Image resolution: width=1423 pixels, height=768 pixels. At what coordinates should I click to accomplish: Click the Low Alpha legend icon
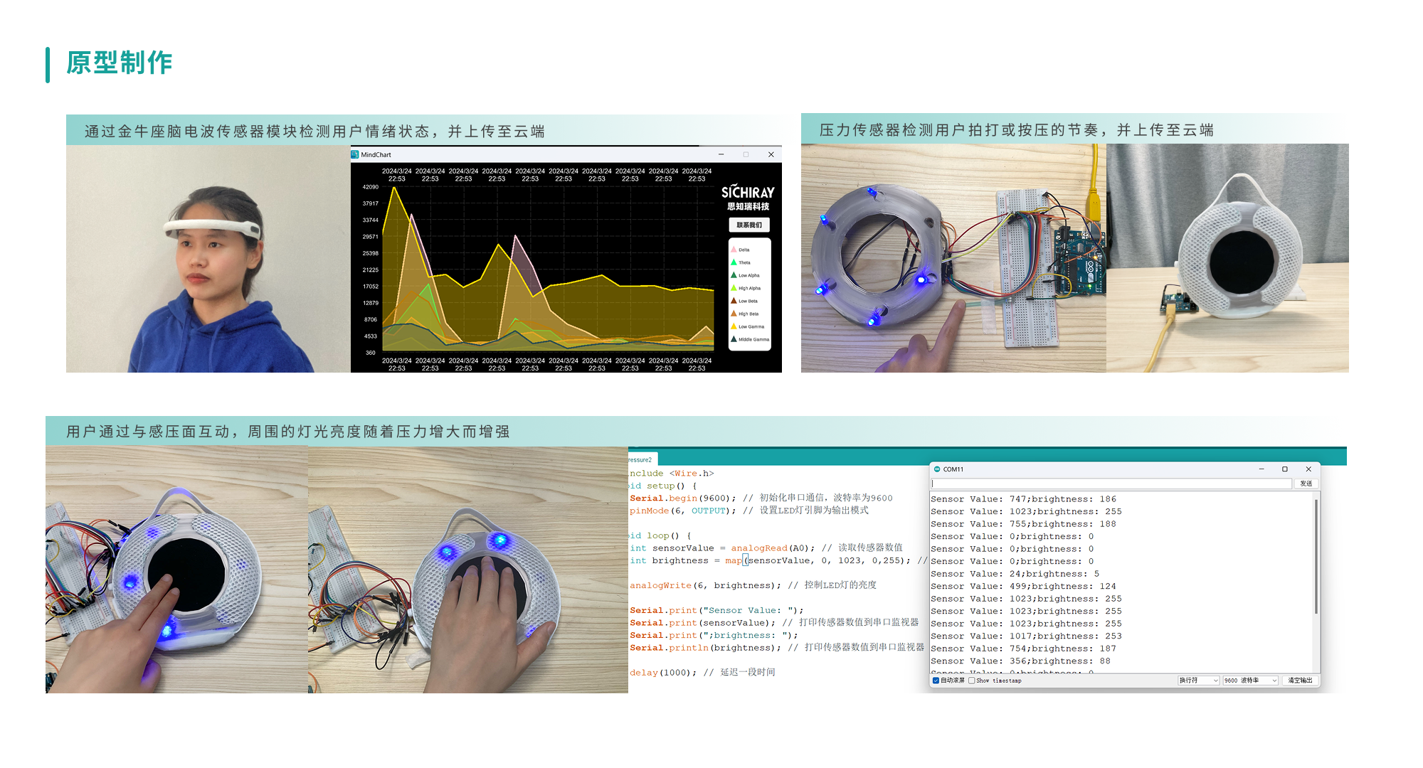point(734,275)
